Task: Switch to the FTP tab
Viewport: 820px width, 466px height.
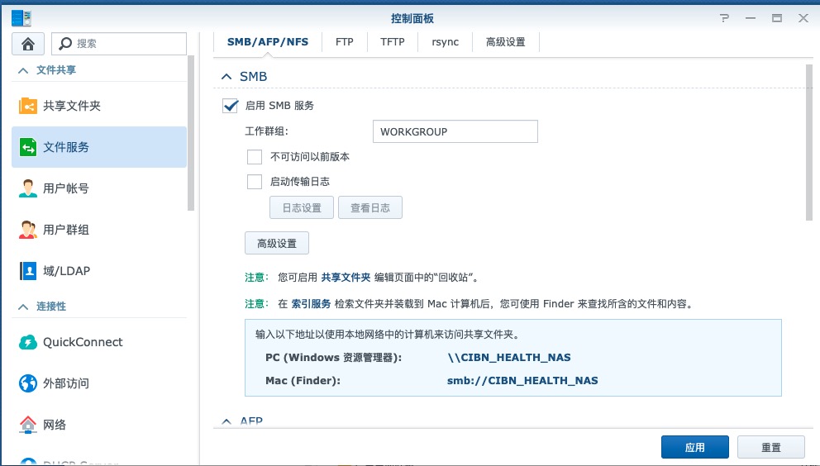Action: point(344,42)
